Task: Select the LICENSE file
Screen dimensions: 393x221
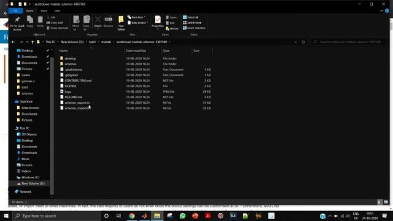Action: point(70,86)
